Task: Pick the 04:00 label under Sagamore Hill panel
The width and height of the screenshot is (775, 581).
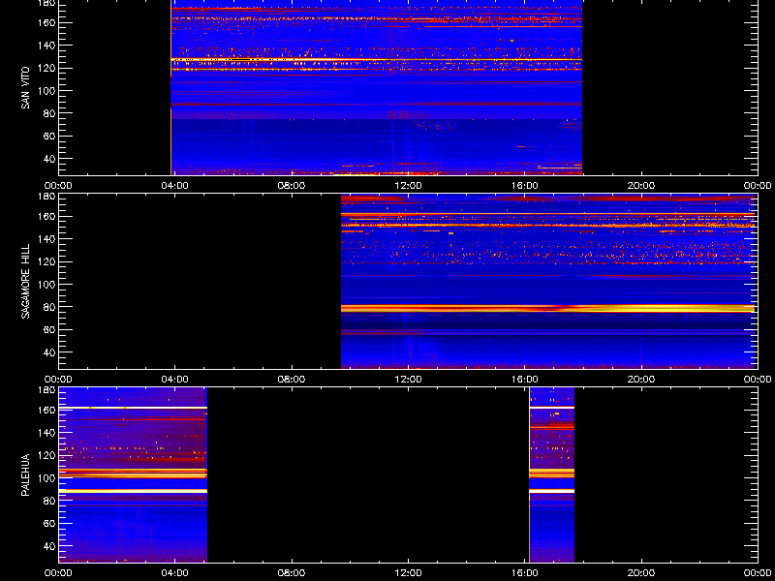Action: point(175,380)
